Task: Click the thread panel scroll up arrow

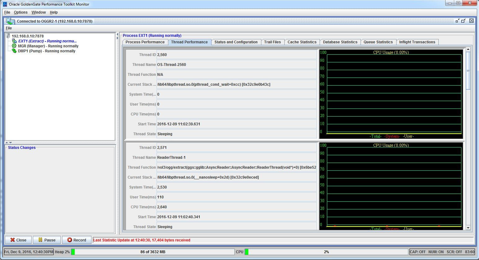Action: click(x=468, y=49)
